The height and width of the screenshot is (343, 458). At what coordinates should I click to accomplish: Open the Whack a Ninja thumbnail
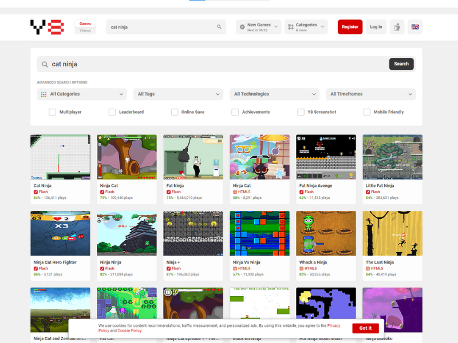point(326,233)
